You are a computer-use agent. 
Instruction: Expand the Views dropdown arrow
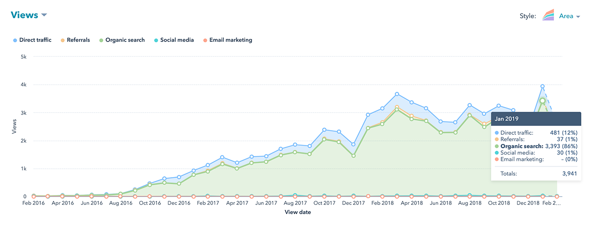(44, 15)
